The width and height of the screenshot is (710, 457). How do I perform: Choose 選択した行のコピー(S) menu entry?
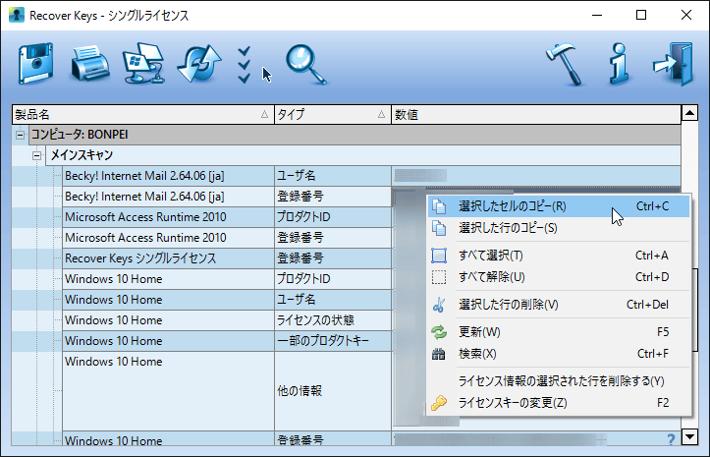559,228
